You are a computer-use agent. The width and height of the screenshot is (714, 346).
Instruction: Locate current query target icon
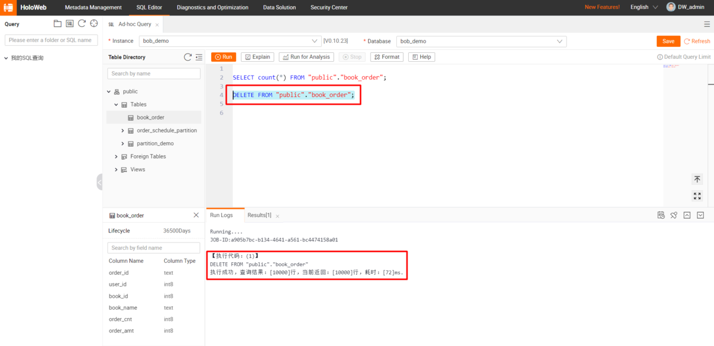[94, 24]
